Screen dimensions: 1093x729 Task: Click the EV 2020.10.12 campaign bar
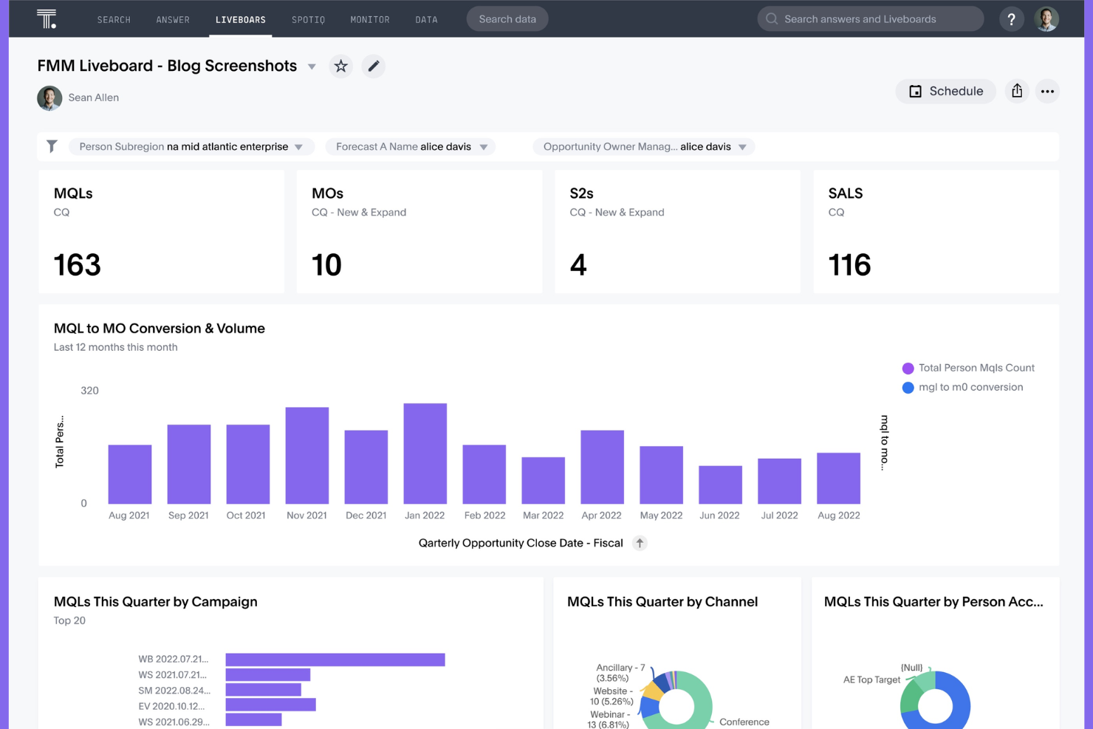coord(271,705)
